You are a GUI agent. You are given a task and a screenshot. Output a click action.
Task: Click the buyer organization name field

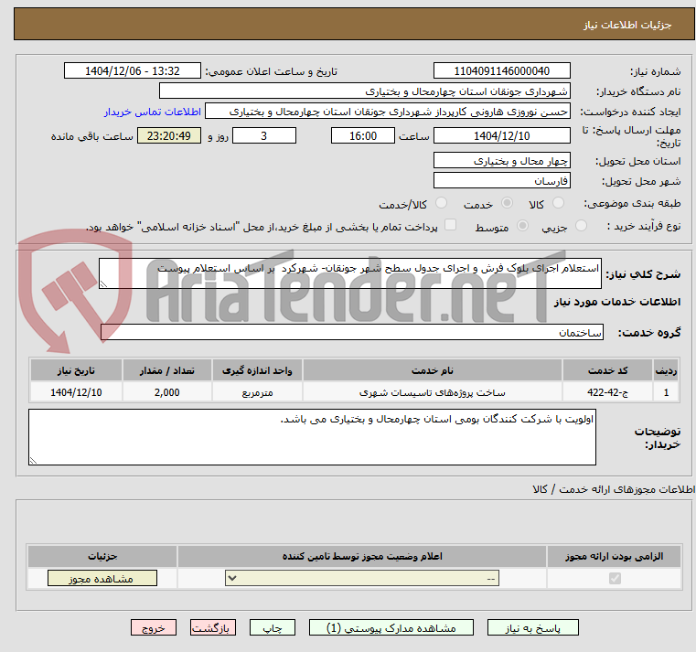pos(364,91)
